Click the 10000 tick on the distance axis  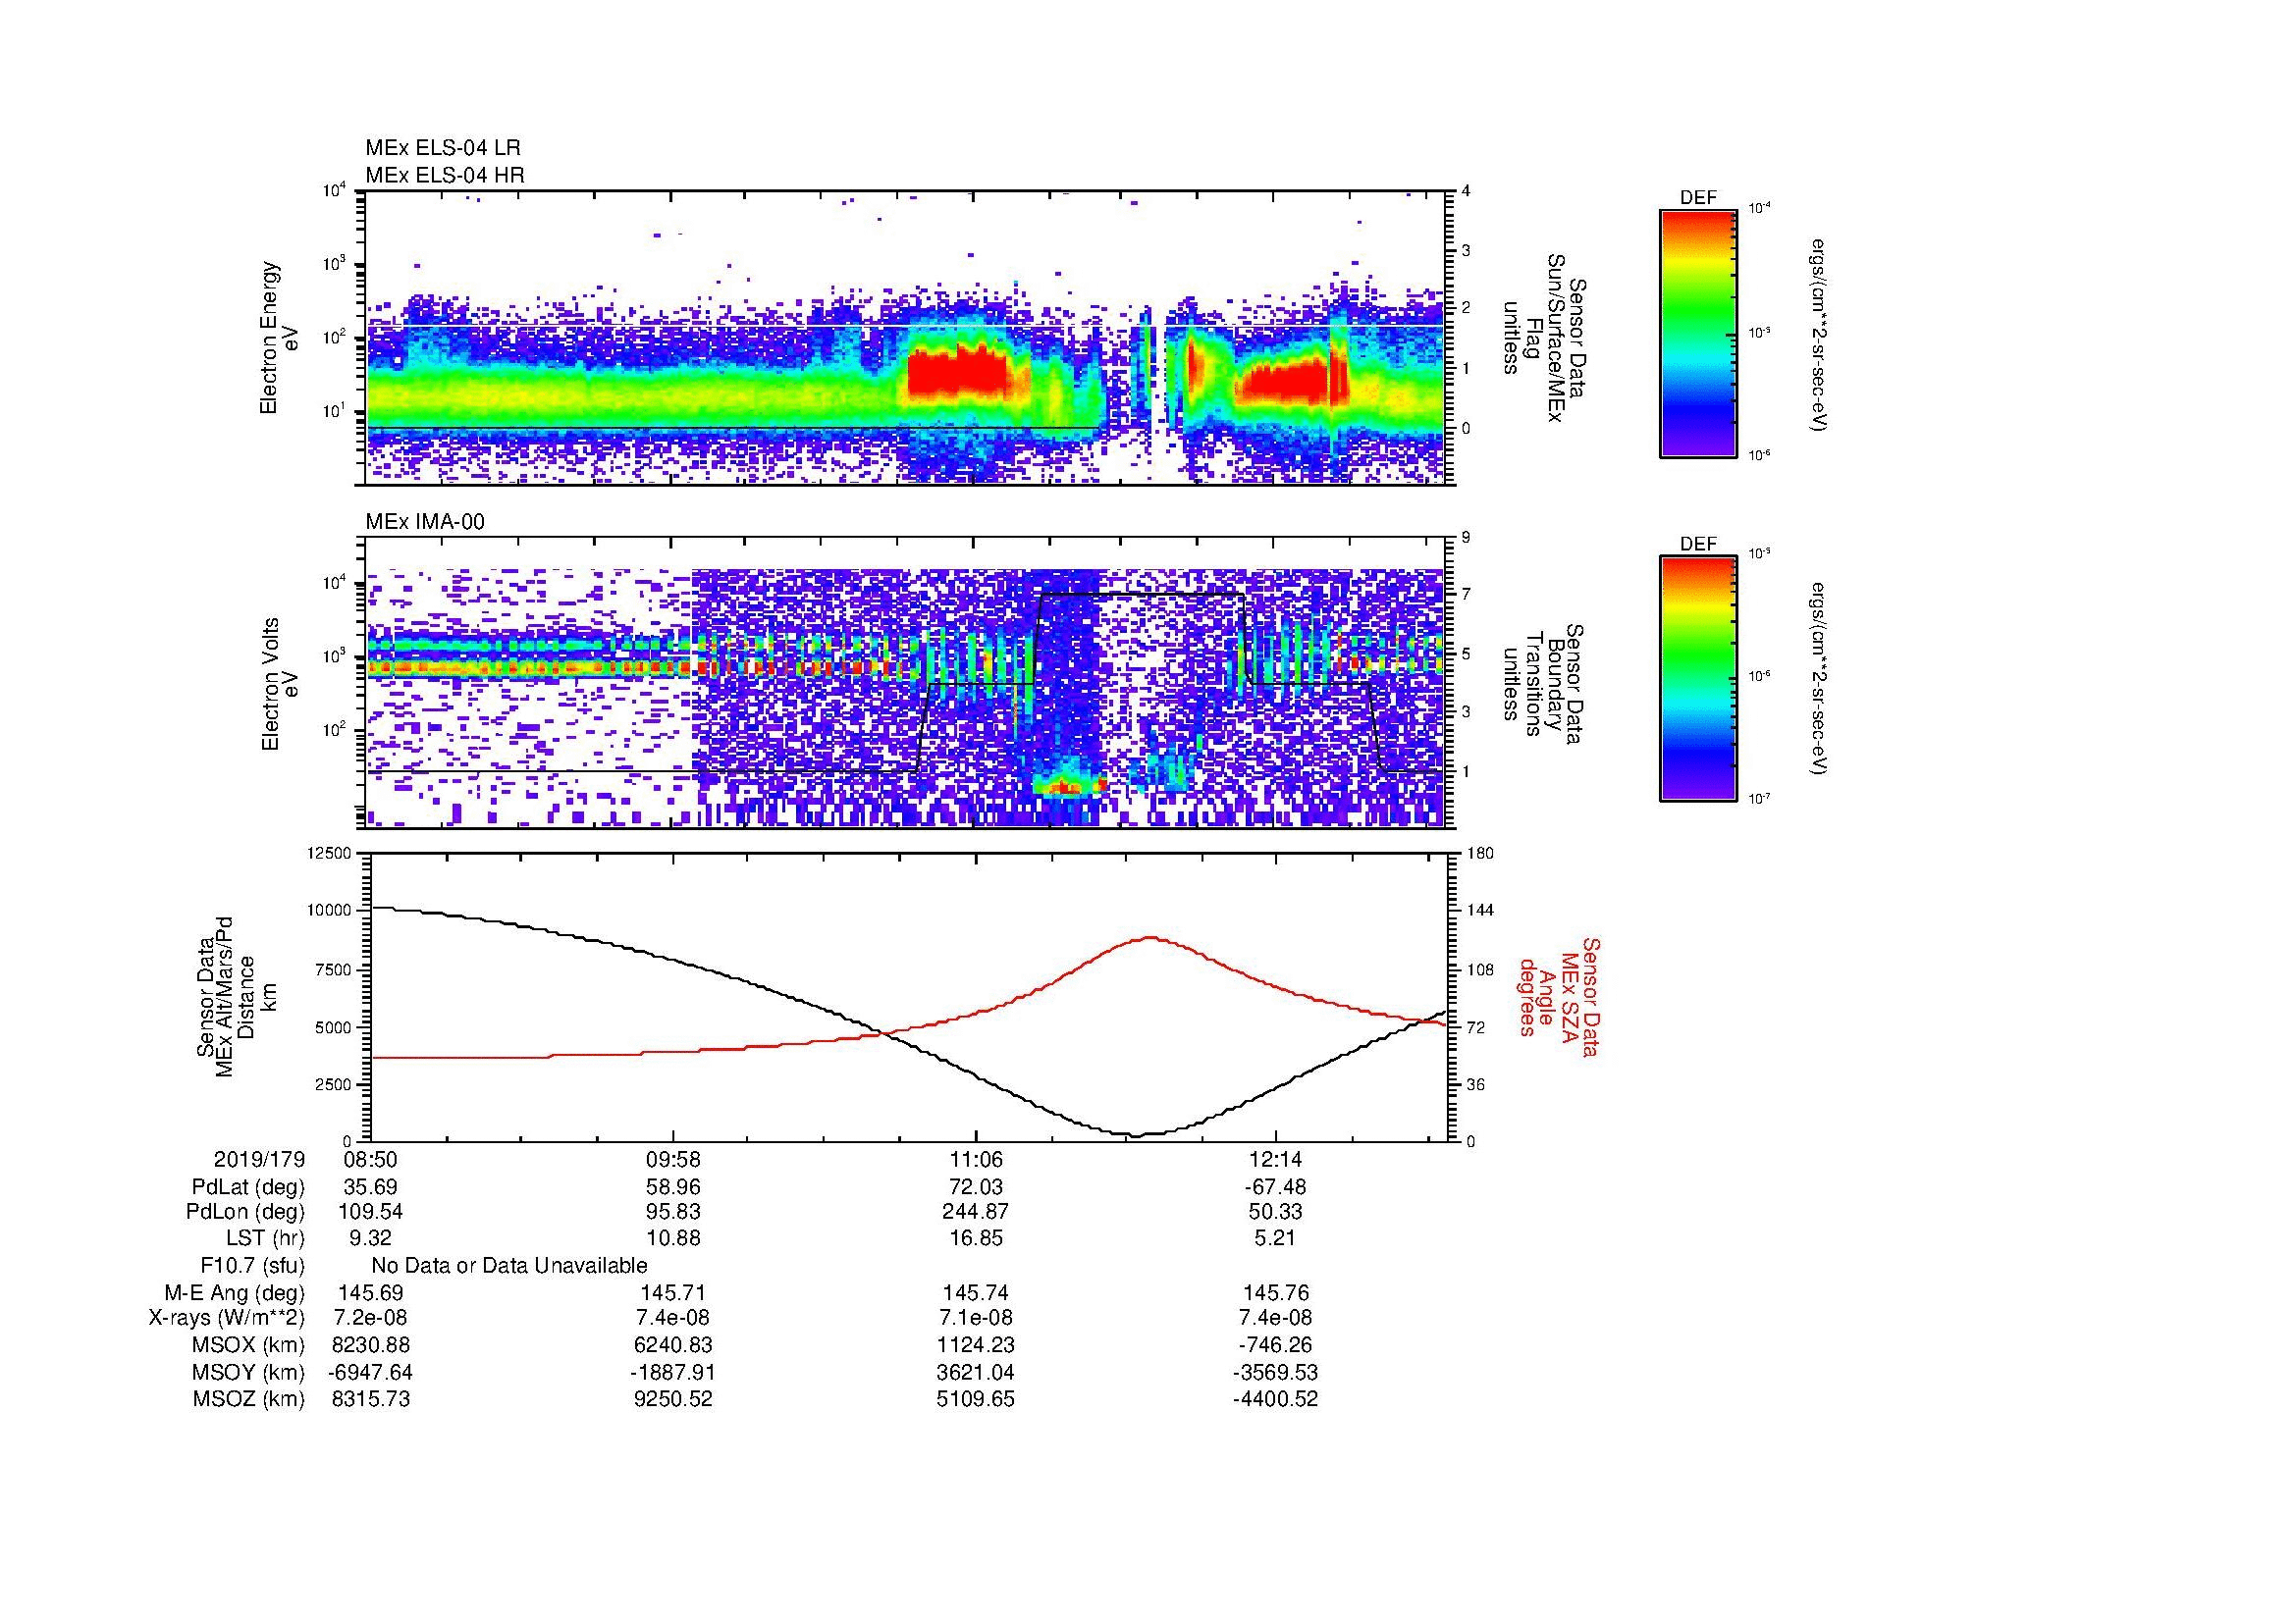(x=330, y=911)
